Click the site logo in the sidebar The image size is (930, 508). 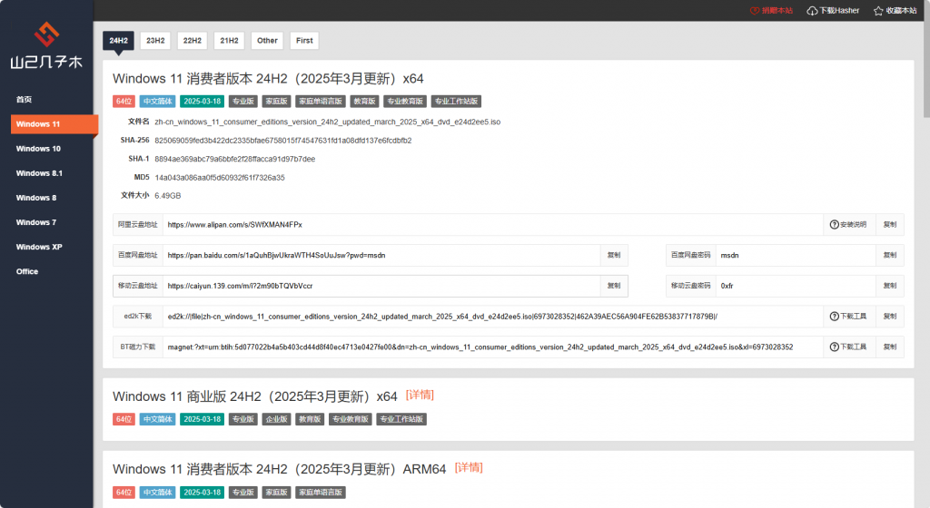(x=46, y=47)
